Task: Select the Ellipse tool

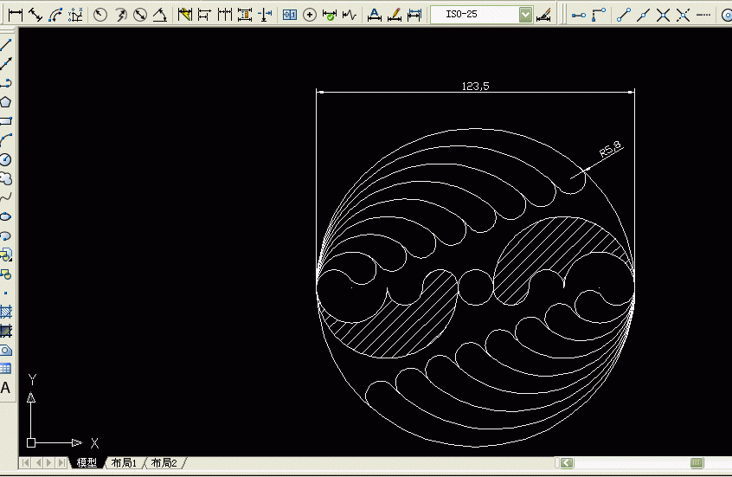Action: 6,216
